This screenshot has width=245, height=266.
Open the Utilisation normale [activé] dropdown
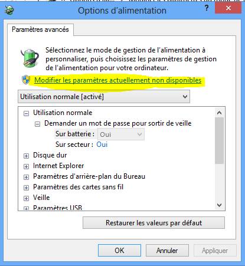click(x=104, y=97)
